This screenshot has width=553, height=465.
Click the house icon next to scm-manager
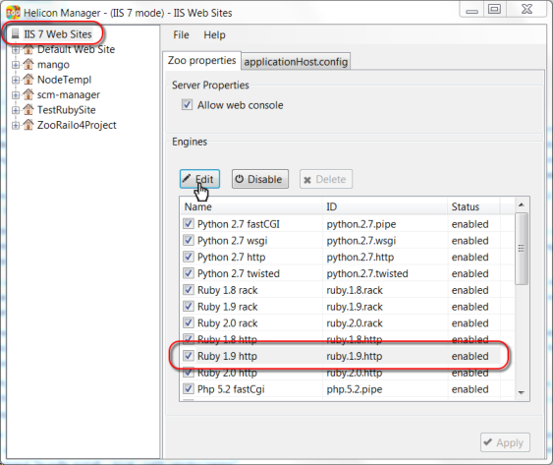point(28,94)
